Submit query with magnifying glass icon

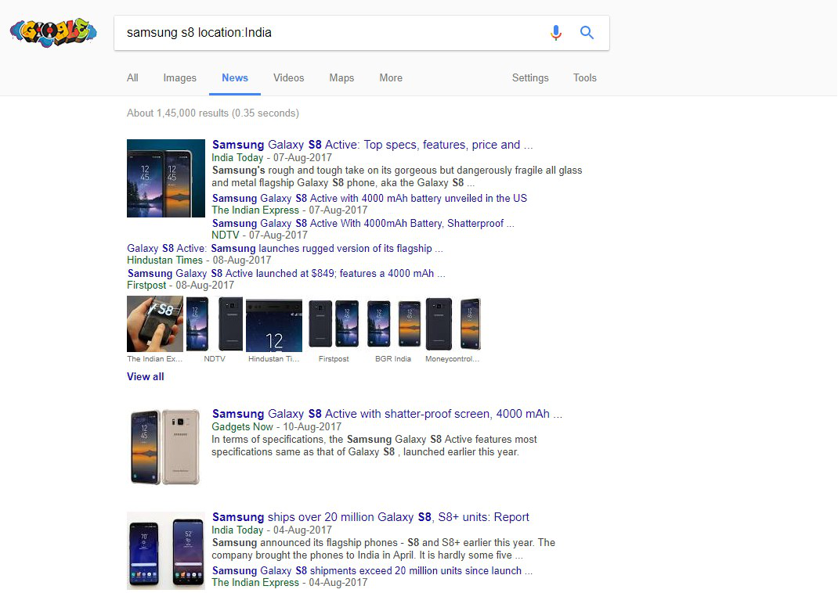587,33
